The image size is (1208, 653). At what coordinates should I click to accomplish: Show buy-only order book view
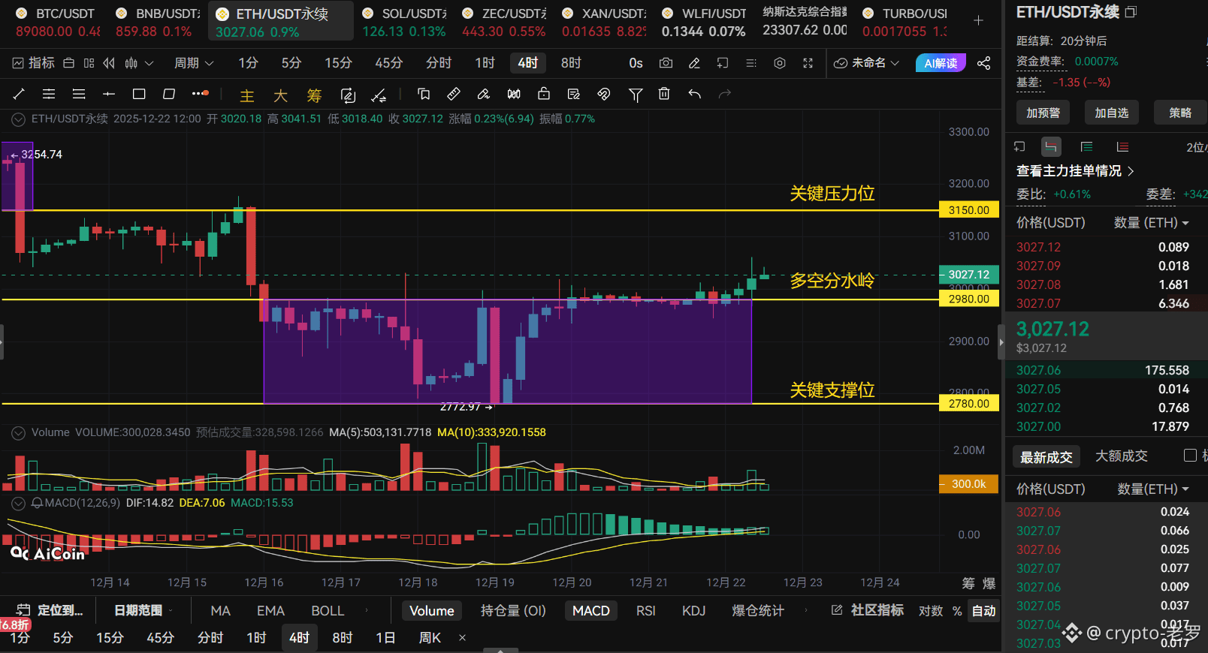[x=1086, y=147]
